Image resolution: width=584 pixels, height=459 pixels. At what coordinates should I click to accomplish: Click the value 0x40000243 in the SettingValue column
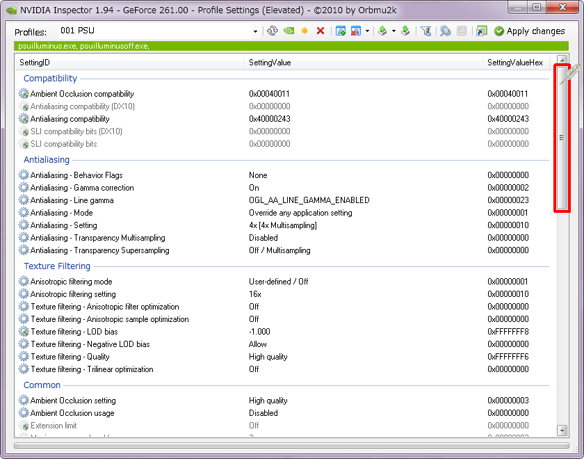270,119
